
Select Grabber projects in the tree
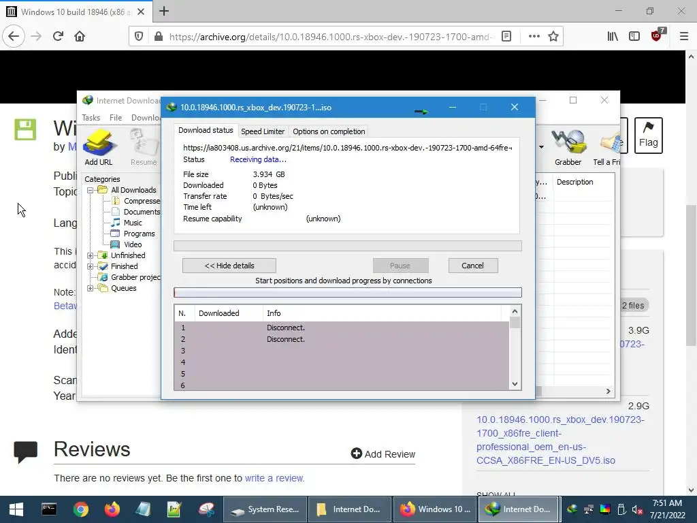click(x=135, y=277)
